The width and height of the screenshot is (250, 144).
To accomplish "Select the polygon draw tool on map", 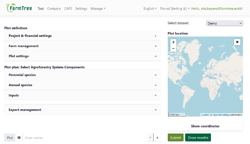I will click(x=237, y=42).
